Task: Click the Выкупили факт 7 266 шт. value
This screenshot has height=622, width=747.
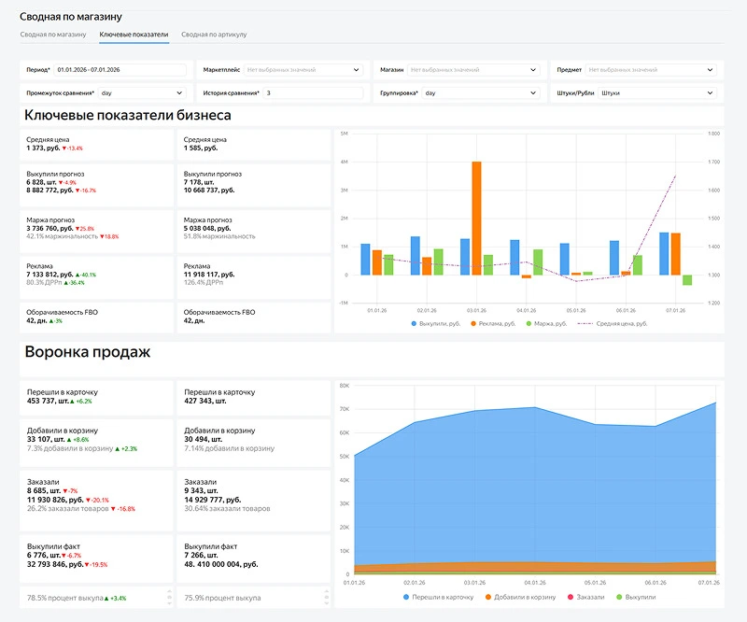Action: pos(201,556)
